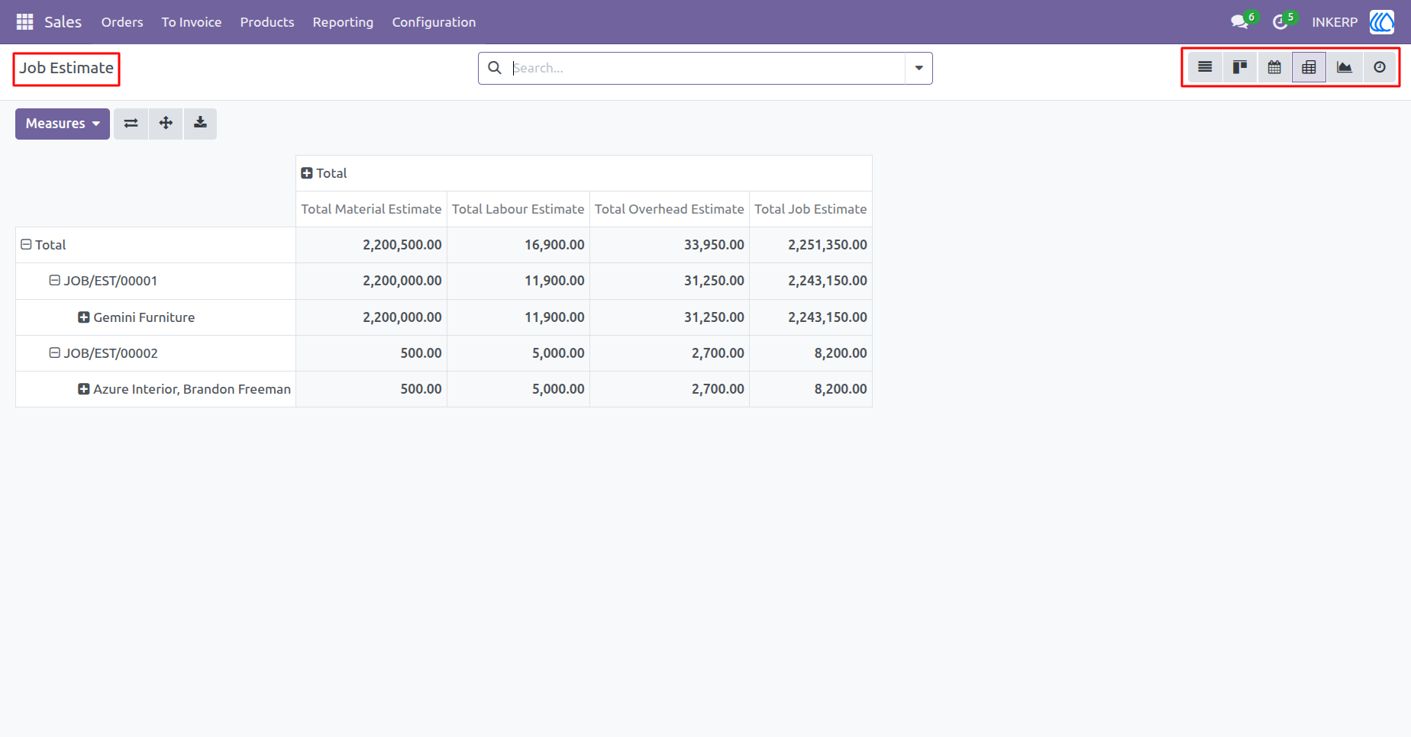The width and height of the screenshot is (1411, 737).
Task: Open the calendar view
Action: (1274, 67)
